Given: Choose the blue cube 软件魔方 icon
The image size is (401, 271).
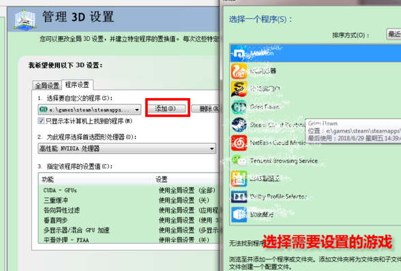Looking at the screenshot, I should [239, 214].
